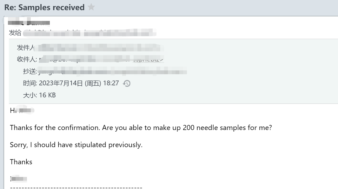Click 'Sorry, I should have stipulated previously.'
This screenshot has height=189, width=338.
(76, 145)
